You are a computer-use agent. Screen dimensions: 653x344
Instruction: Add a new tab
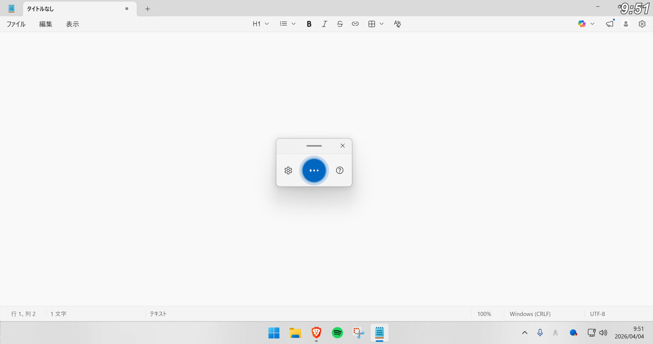coord(147,9)
